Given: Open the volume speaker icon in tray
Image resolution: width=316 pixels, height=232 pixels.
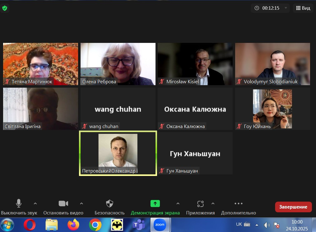Looking at the screenshot, I should pyautogui.click(x=267, y=225).
